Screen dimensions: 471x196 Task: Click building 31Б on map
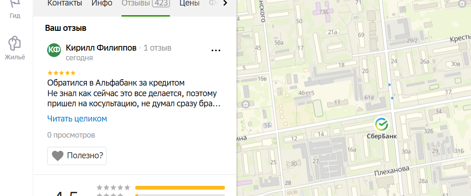(x=459, y=150)
